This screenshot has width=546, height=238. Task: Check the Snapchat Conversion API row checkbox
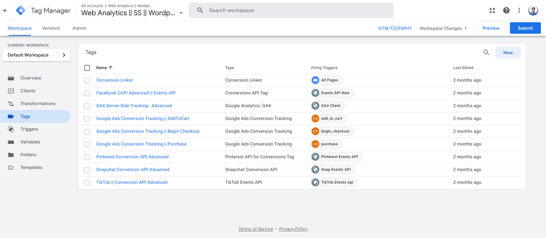pos(87,169)
